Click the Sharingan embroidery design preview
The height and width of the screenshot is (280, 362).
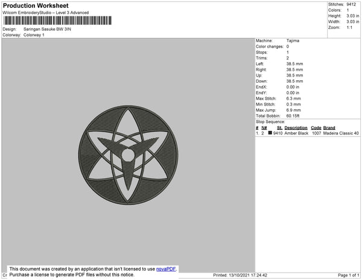point(128,155)
